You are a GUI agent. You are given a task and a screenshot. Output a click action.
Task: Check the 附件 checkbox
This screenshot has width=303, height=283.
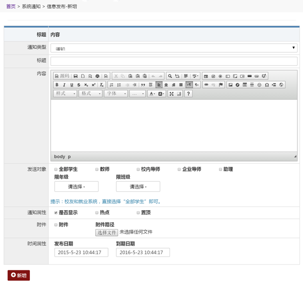tap(56, 225)
